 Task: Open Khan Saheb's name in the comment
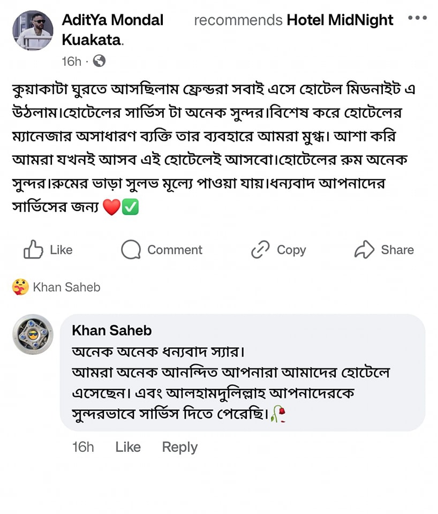pyautogui.click(x=111, y=331)
